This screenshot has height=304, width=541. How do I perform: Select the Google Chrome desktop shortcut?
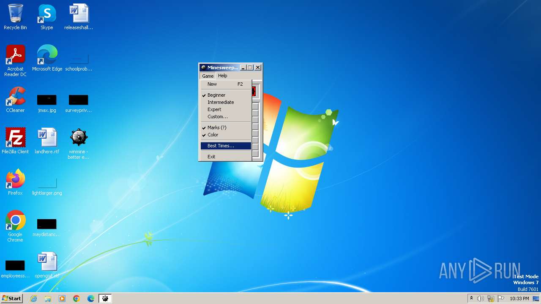click(x=15, y=226)
